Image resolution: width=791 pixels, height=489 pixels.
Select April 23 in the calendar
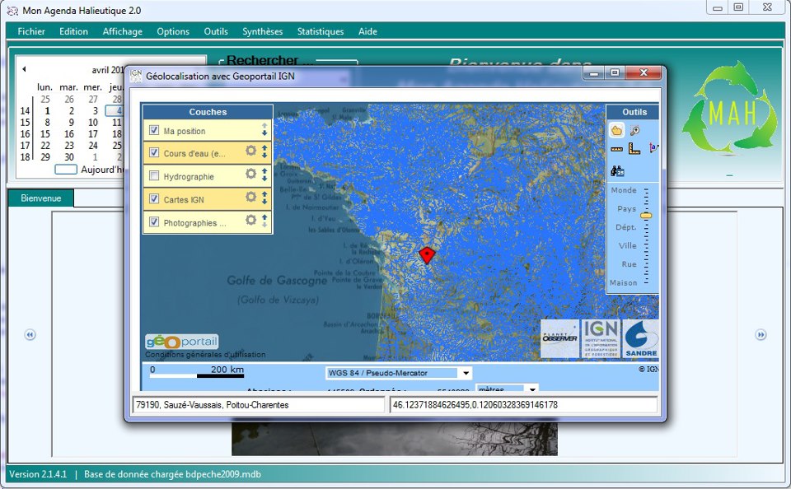[x=69, y=146]
